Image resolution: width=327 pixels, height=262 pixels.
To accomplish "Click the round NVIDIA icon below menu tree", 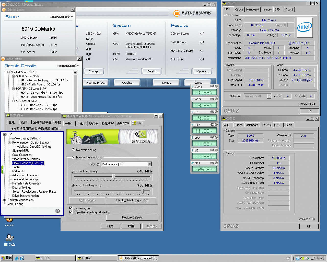I will point(58,211).
